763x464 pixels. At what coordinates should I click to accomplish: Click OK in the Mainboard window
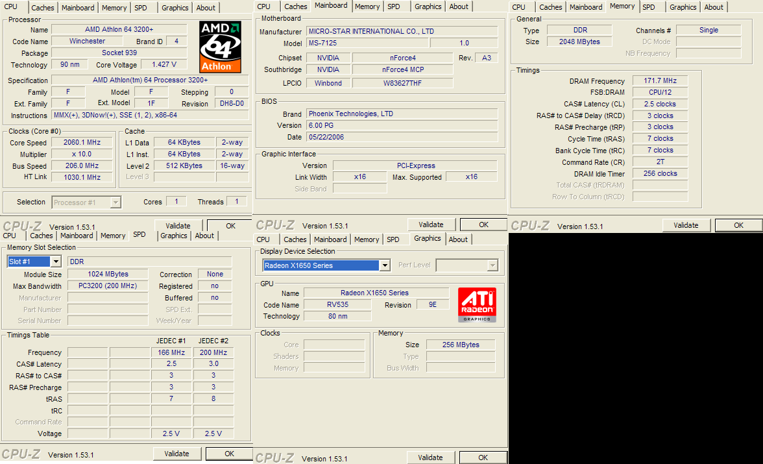point(483,225)
